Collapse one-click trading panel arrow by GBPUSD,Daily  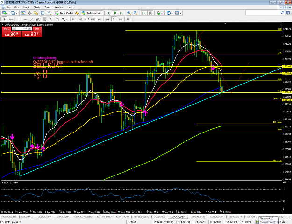pyautogui.click(x=3, y=25)
